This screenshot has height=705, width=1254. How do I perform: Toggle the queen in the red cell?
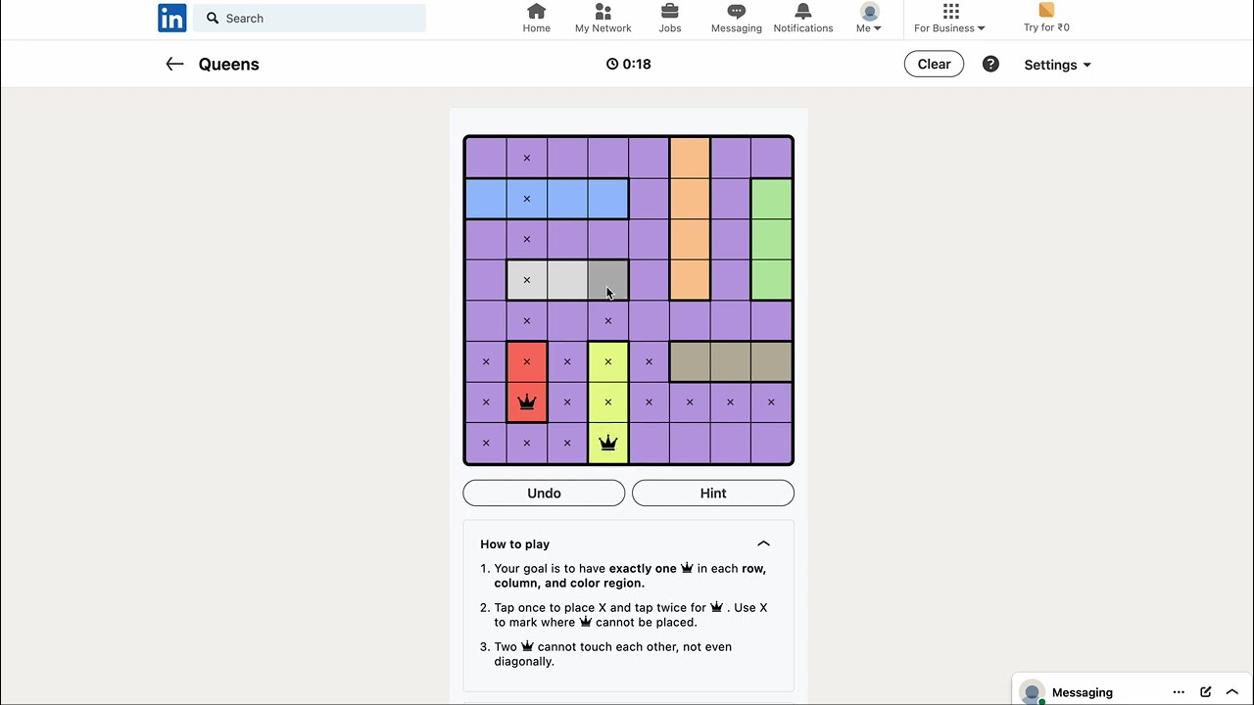[x=527, y=402]
